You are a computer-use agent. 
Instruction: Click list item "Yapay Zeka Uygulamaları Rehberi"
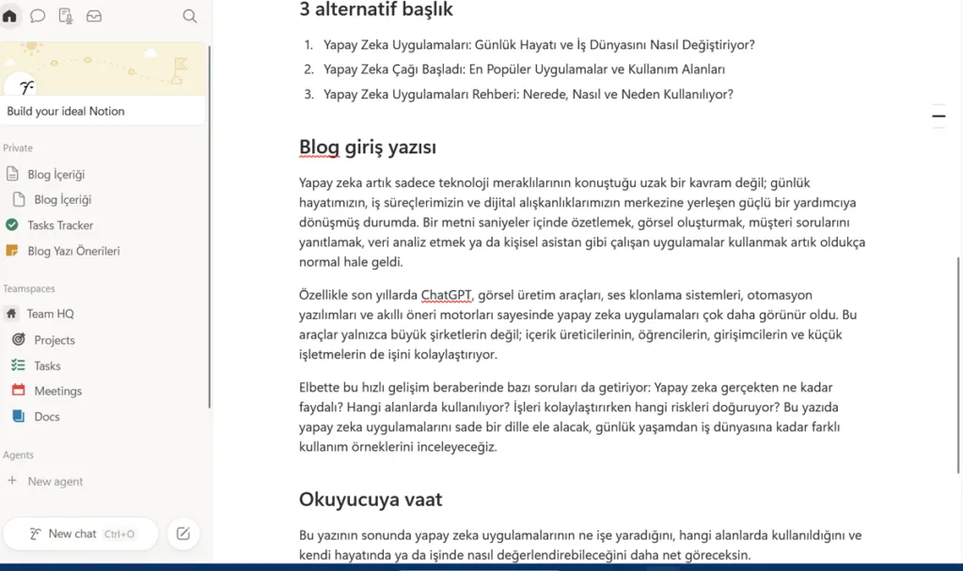pyautogui.click(x=529, y=95)
